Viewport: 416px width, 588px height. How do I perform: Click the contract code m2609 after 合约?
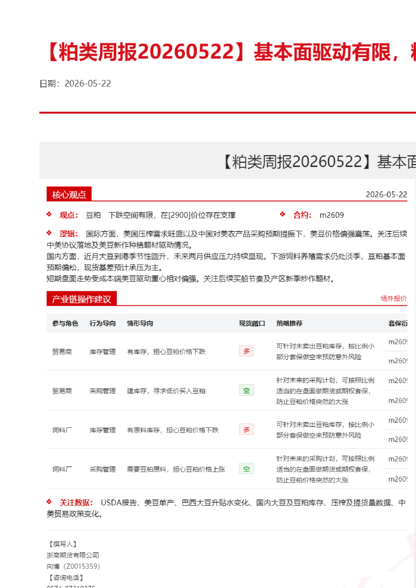(x=332, y=215)
